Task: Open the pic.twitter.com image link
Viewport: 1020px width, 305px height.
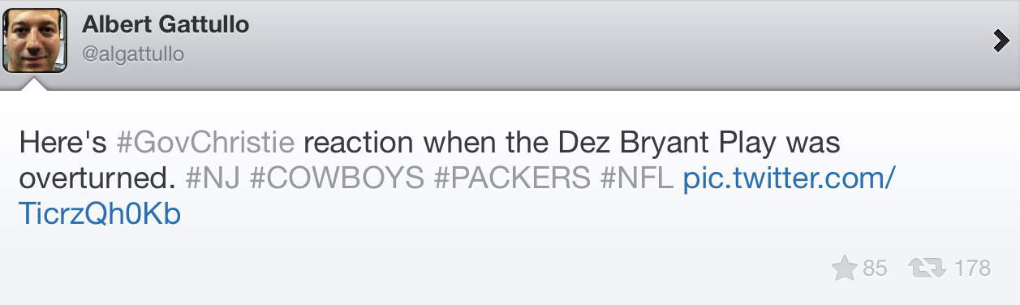Action: pyautogui.click(x=789, y=178)
